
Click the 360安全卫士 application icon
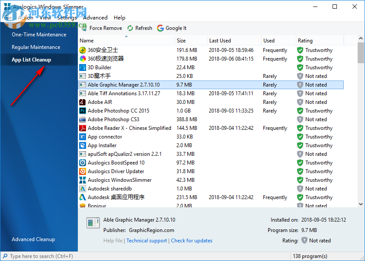tap(83, 50)
